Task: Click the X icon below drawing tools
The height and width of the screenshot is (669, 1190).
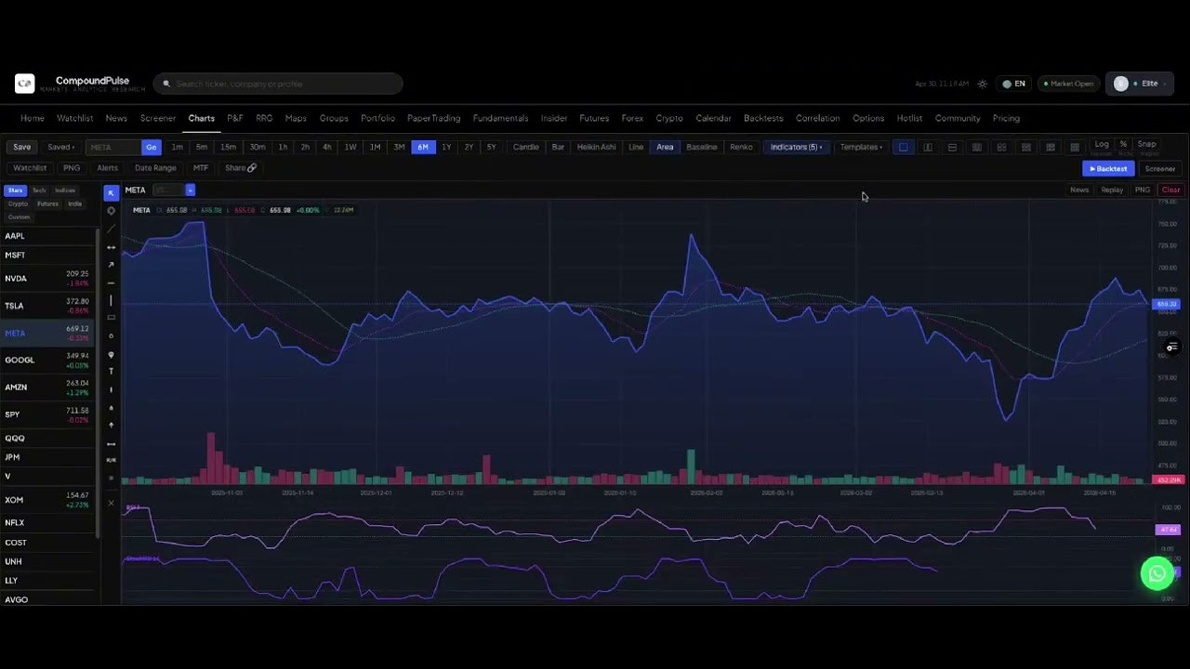Action: (111, 504)
